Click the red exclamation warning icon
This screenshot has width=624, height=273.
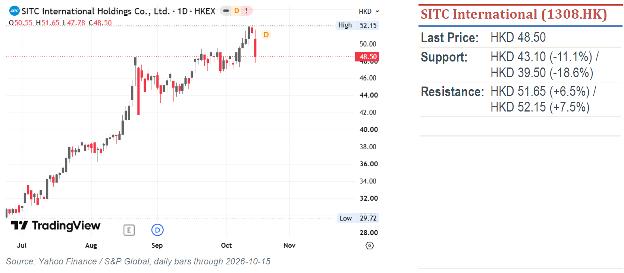(246, 11)
